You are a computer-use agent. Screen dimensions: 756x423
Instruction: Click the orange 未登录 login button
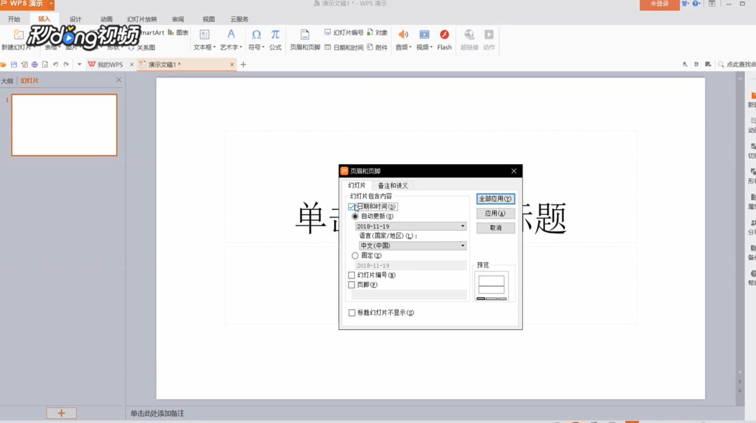pyautogui.click(x=659, y=4)
